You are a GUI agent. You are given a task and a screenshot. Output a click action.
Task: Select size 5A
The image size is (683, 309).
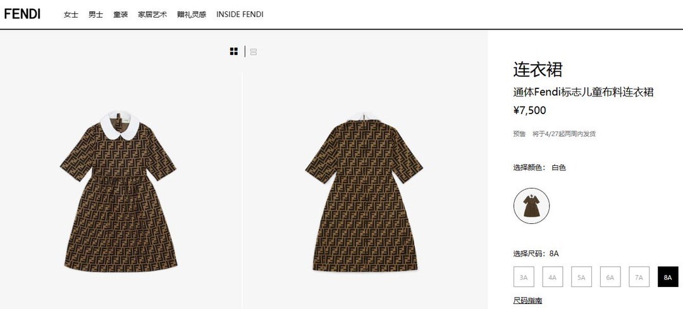(582, 277)
